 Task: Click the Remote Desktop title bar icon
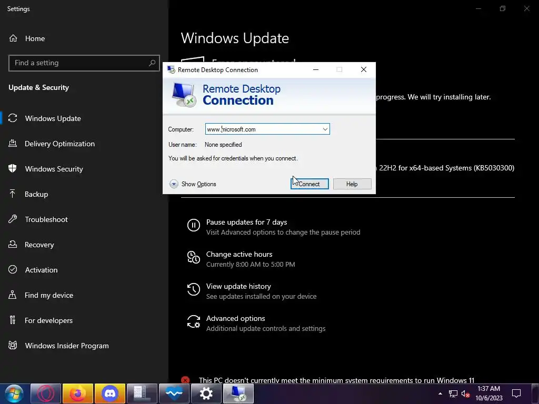click(171, 70)
